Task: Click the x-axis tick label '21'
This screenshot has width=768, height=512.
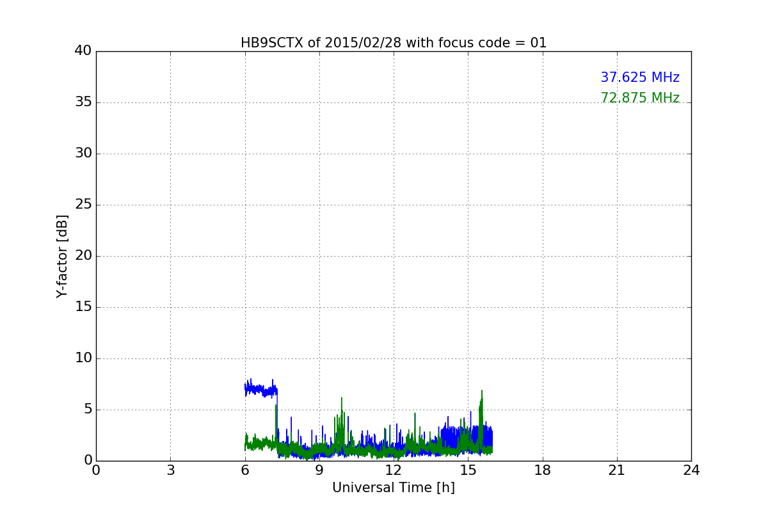Action: coord(617,470)
